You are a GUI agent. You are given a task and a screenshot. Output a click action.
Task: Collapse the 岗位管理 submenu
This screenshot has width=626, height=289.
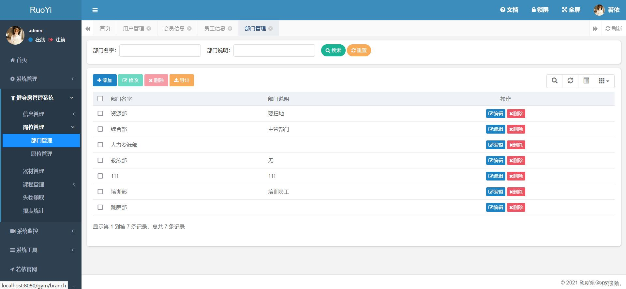pyautogui.click(x=41, y=127)
